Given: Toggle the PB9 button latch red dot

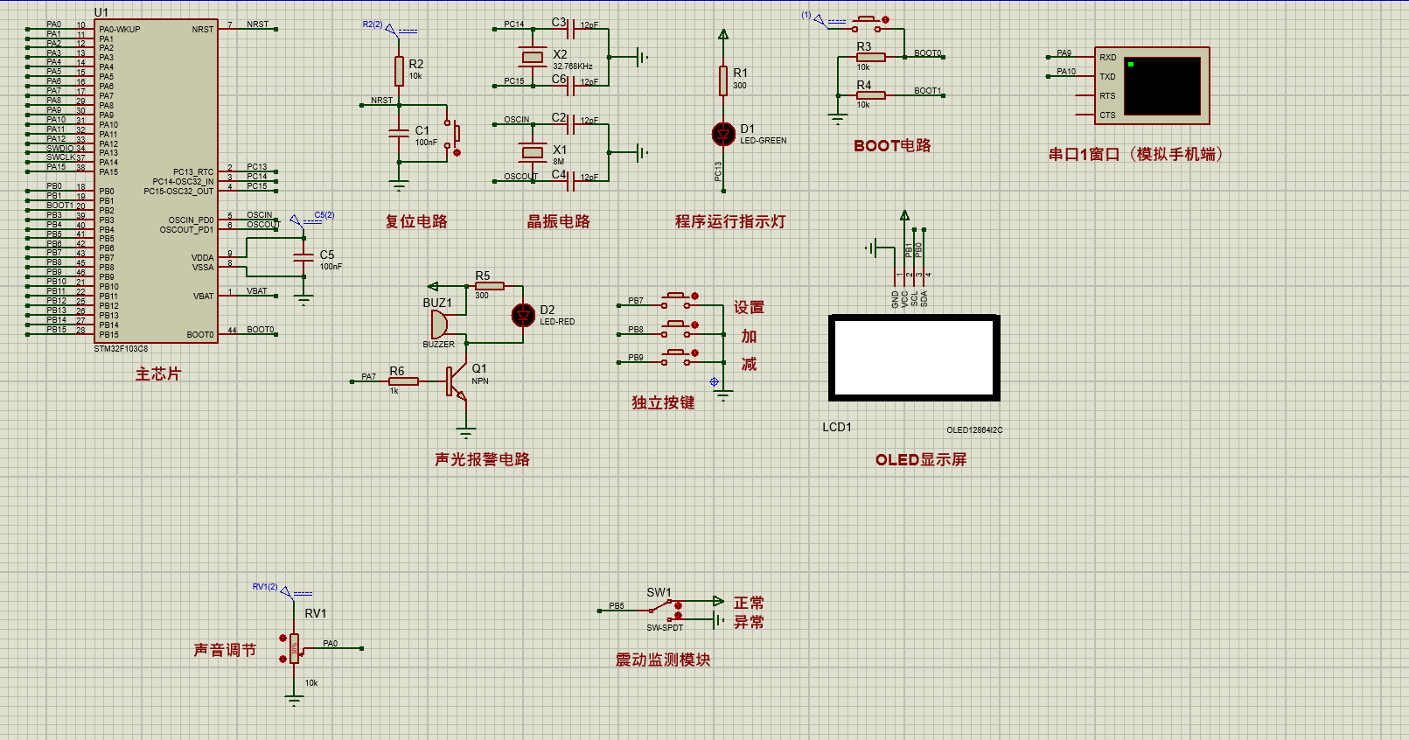Looking at the screenshot, I should point(694,353).
